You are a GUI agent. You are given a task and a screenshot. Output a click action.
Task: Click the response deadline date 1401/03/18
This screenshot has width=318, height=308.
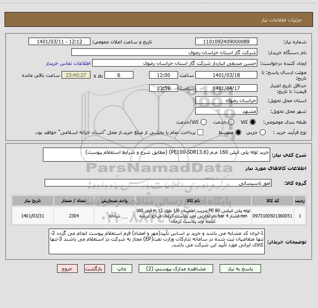tap(226, 75)
